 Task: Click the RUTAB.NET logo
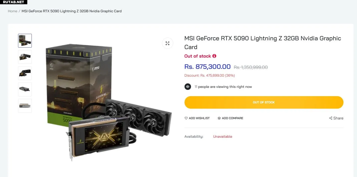(14, 2)
